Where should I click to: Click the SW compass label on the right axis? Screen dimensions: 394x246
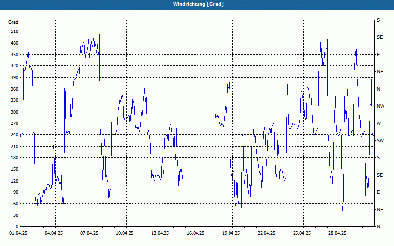click(380, 141)
